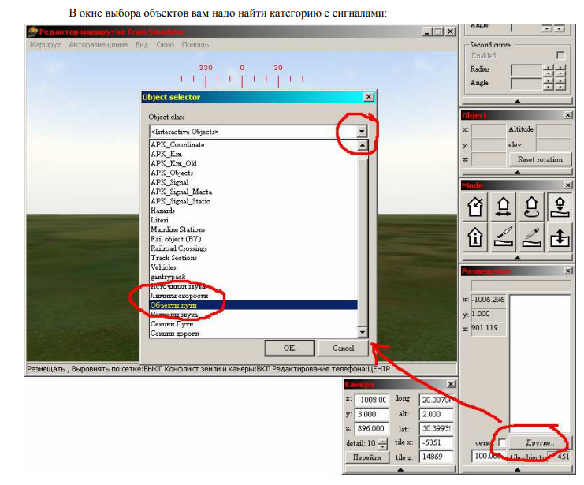
Task: Select the place object mode icon
Action: coord(558,207)
